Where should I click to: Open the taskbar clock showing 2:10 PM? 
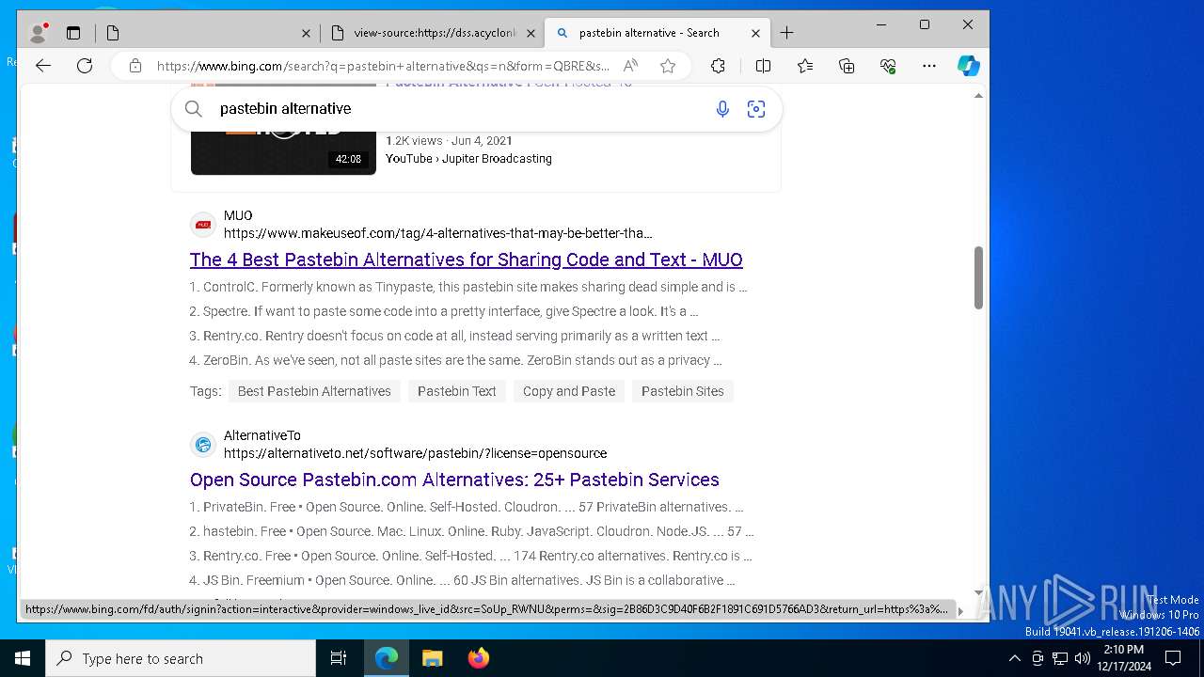click(1124, 658)
